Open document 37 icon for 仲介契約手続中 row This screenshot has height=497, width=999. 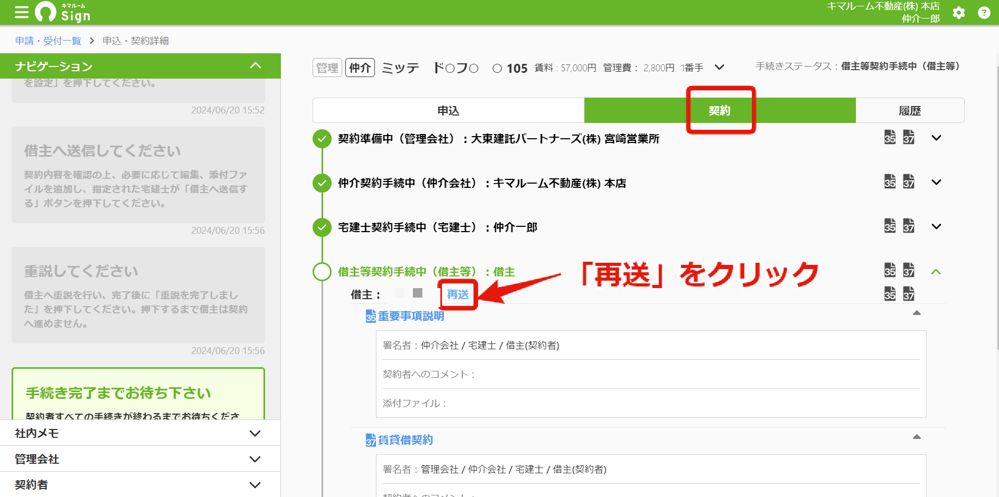pyautogui.click(x=909, y=181)
